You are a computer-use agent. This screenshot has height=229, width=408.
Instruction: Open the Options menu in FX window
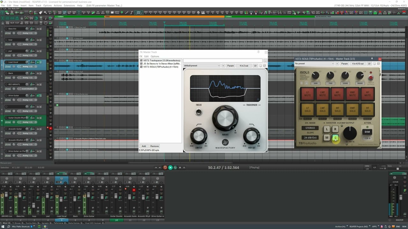155,56
